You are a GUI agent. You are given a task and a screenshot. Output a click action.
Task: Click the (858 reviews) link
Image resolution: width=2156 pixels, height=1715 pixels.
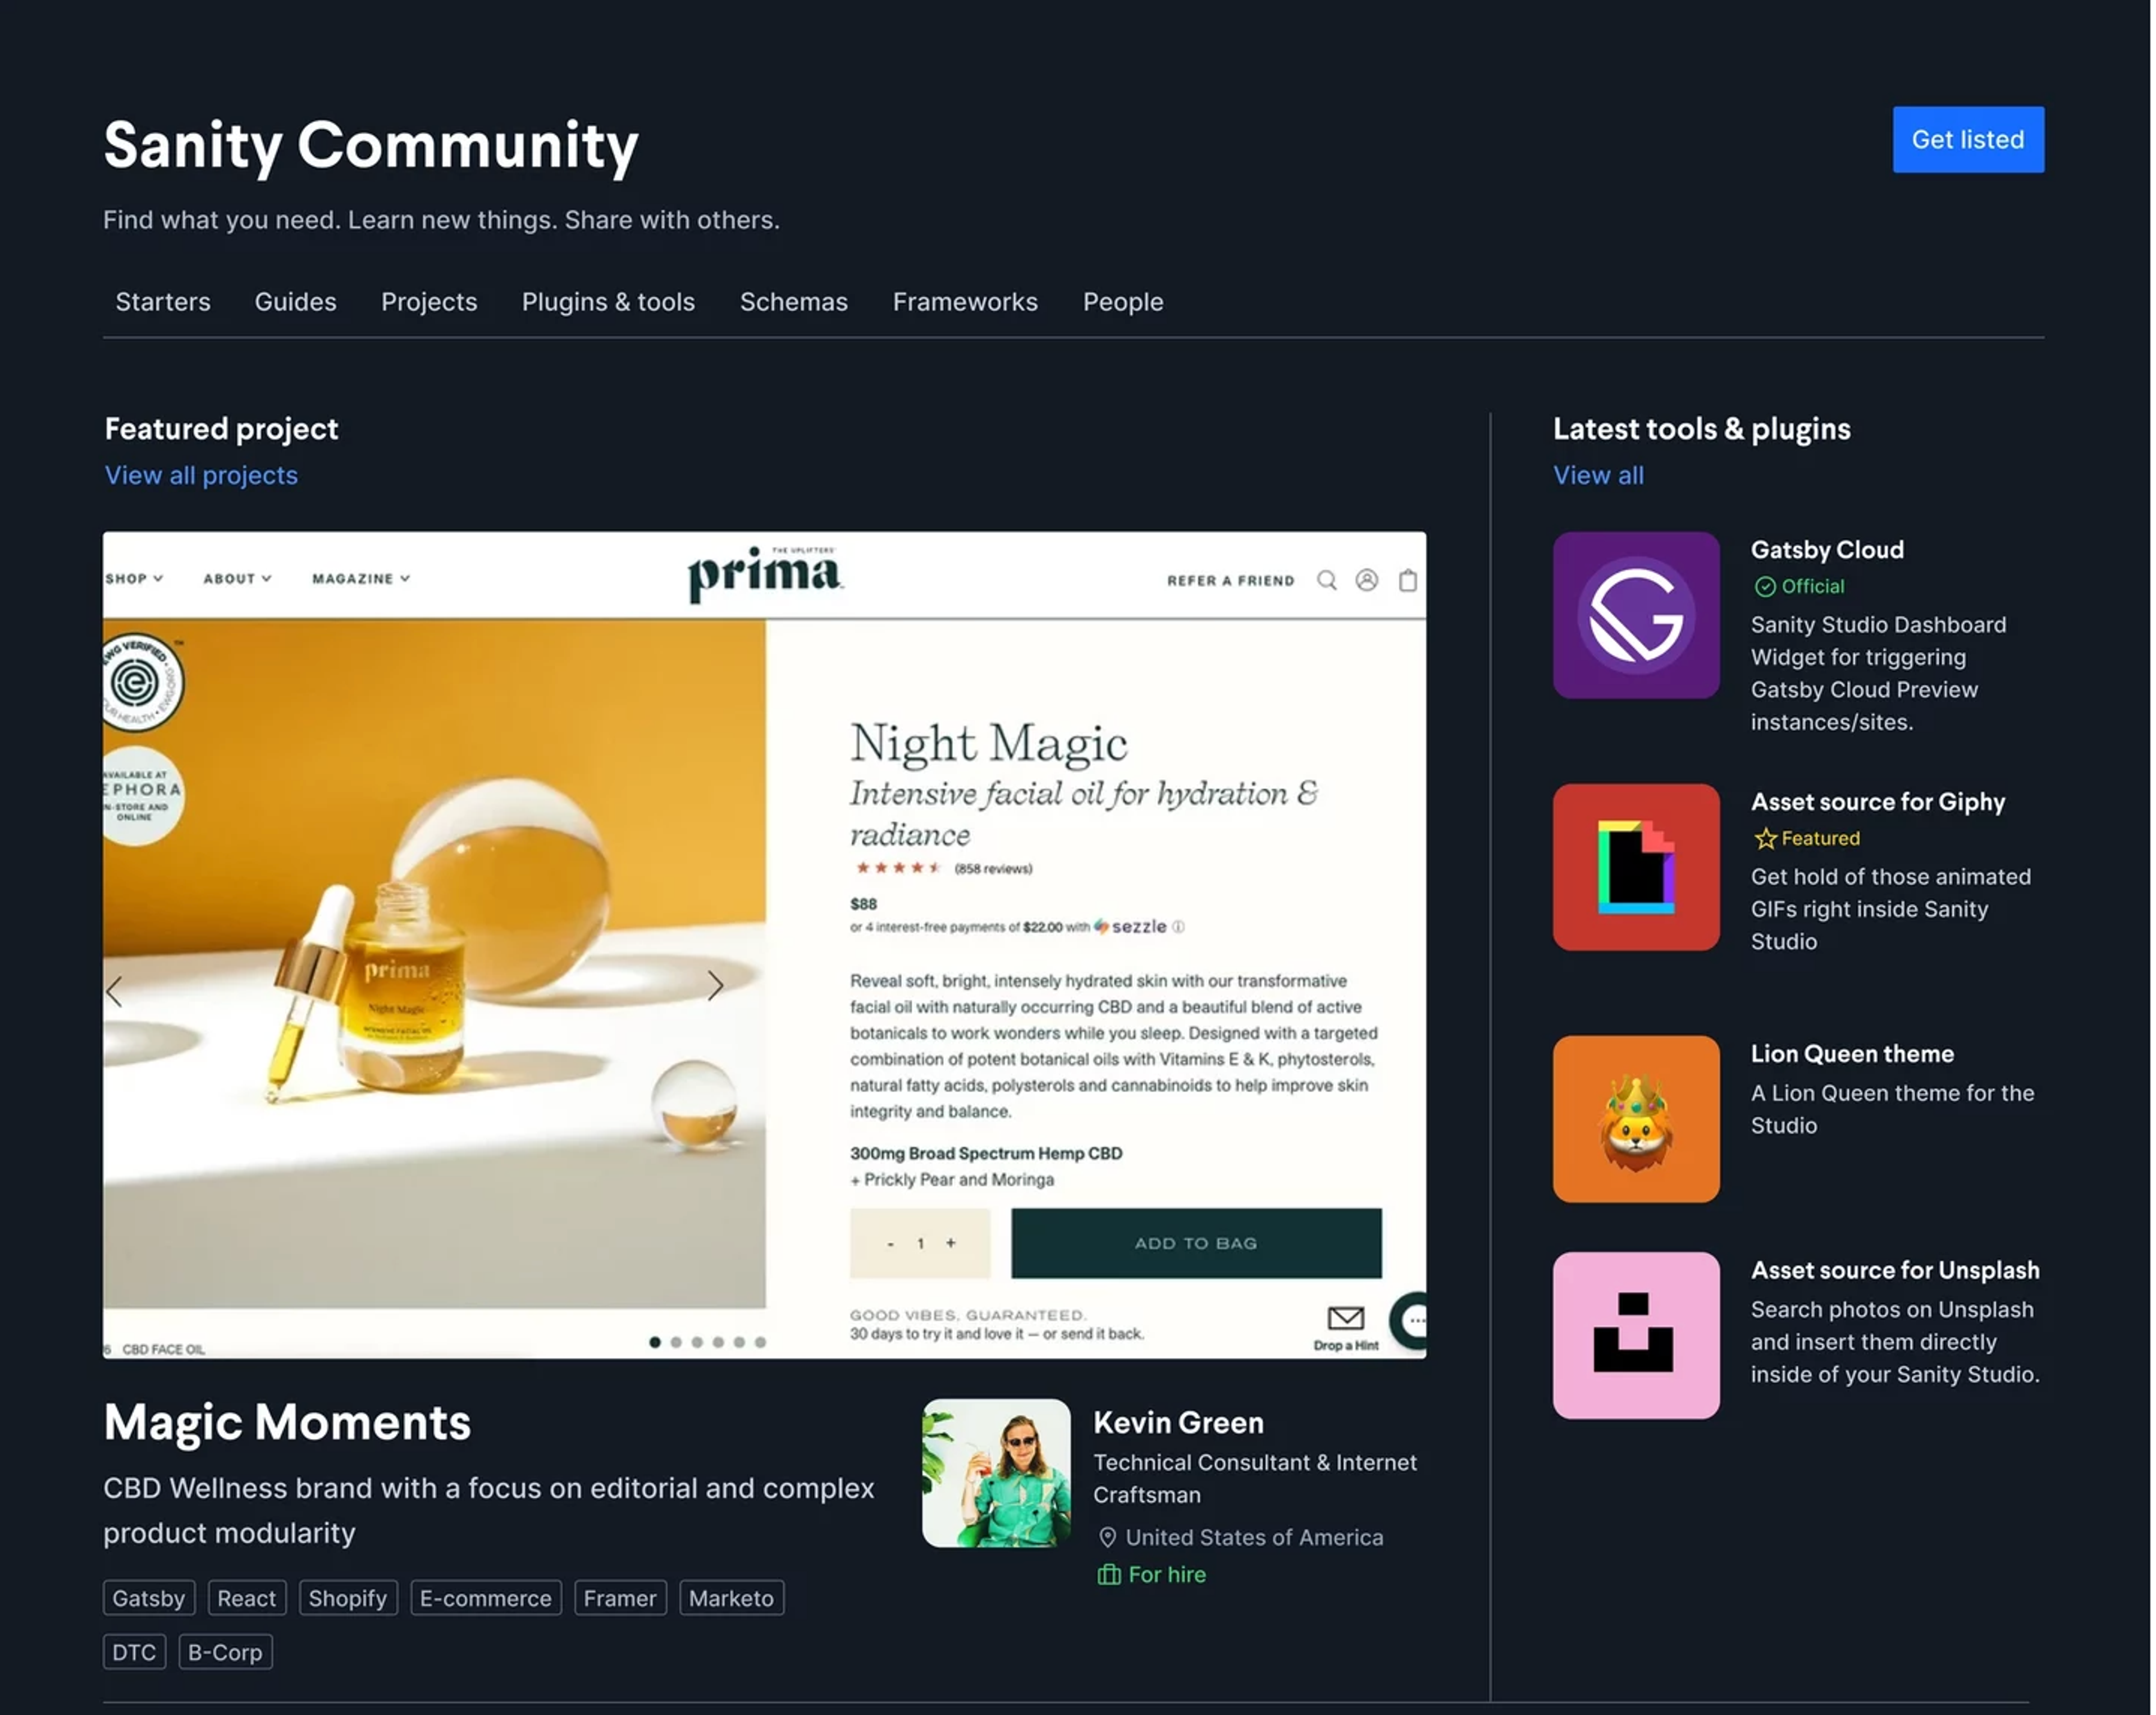tap(993, 869)
